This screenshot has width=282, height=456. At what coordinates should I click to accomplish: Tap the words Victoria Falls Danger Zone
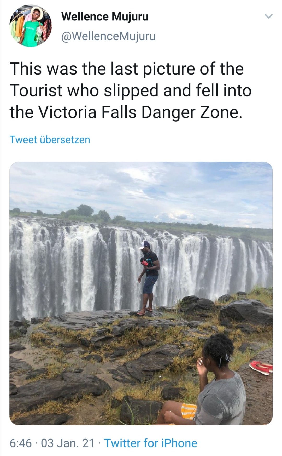pyautogui.click(x=139, y=112)
